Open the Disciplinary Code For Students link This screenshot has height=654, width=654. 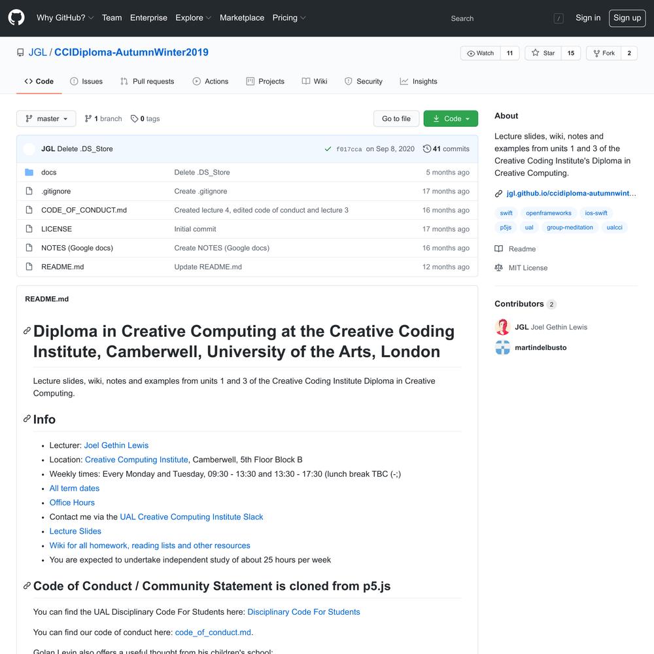[x=303, y=612]
